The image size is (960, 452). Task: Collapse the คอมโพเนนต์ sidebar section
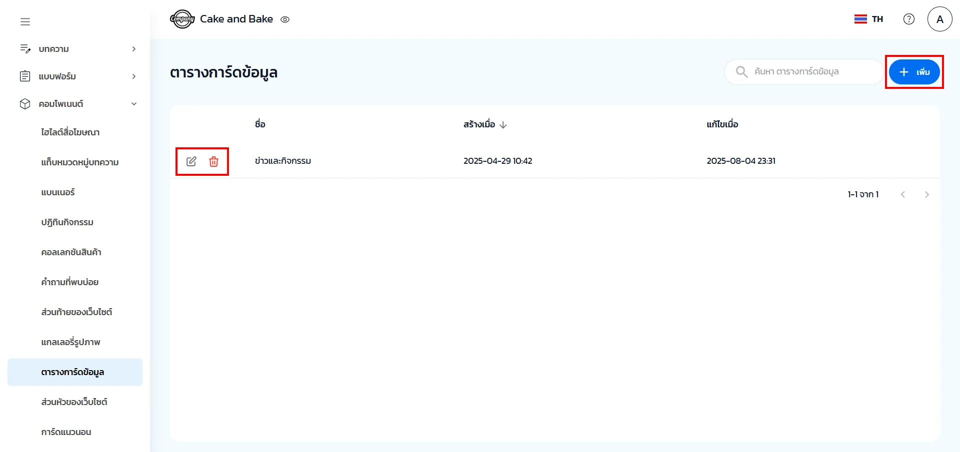pyautogui.click(x=133, y=104)
